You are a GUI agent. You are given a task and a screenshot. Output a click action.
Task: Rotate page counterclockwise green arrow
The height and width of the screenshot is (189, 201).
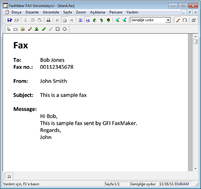101,20
